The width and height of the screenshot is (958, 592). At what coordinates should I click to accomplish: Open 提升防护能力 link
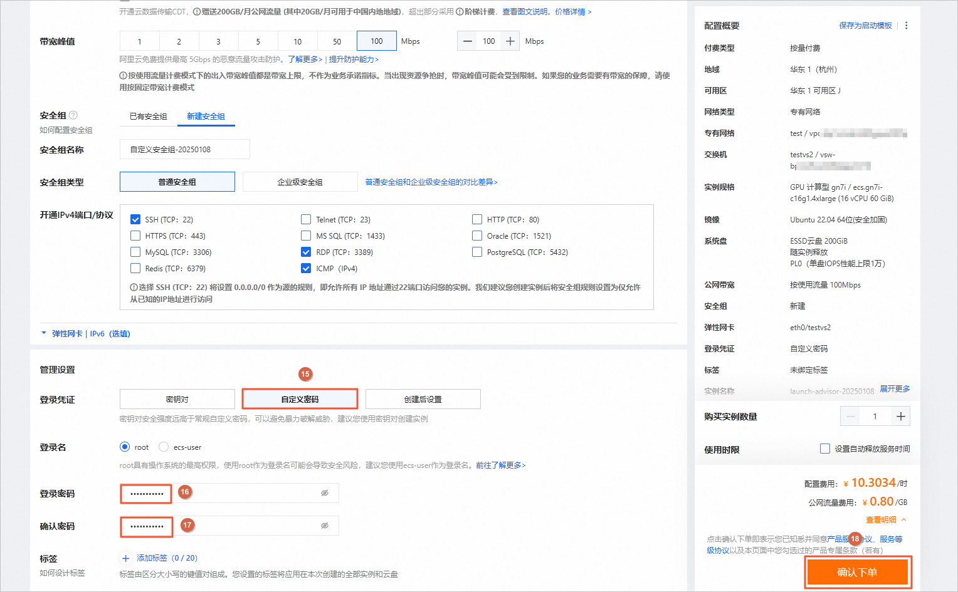[354, 60]
